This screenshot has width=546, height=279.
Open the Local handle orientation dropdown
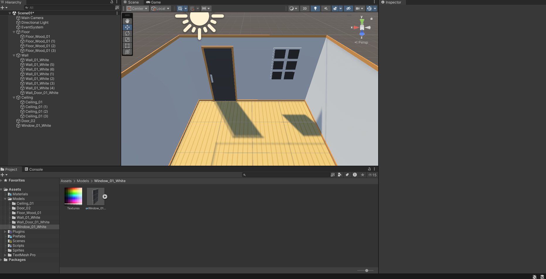click(160, 8)
